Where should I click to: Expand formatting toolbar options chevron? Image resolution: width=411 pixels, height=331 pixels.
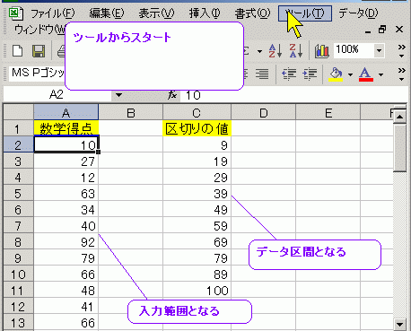[402, 74]
